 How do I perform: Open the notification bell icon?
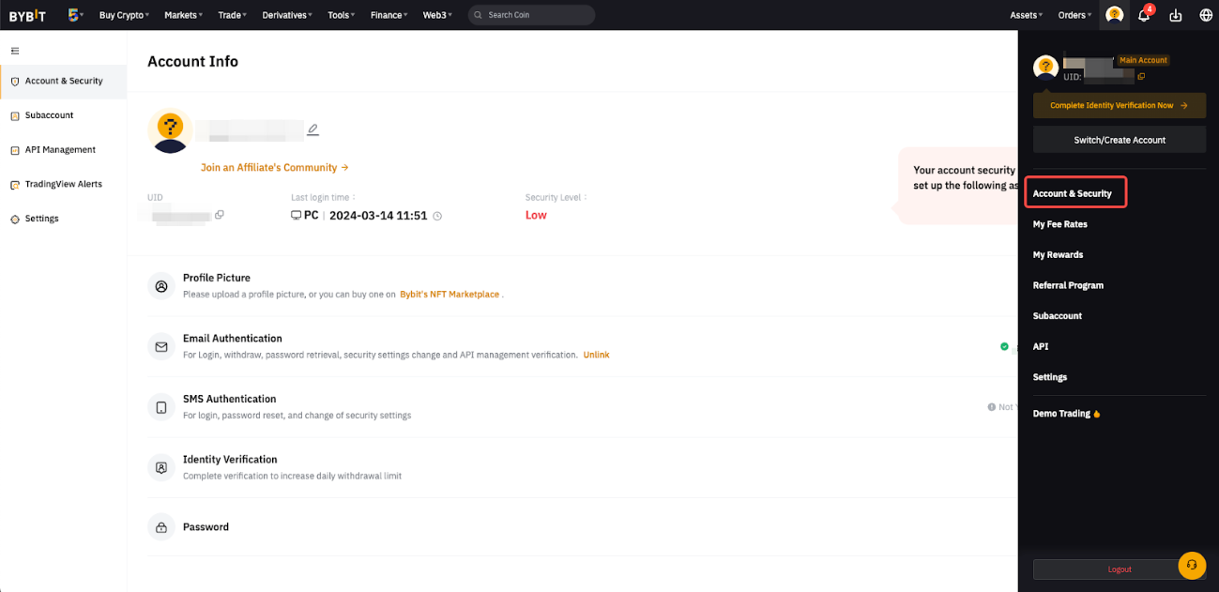[1144, 15]
